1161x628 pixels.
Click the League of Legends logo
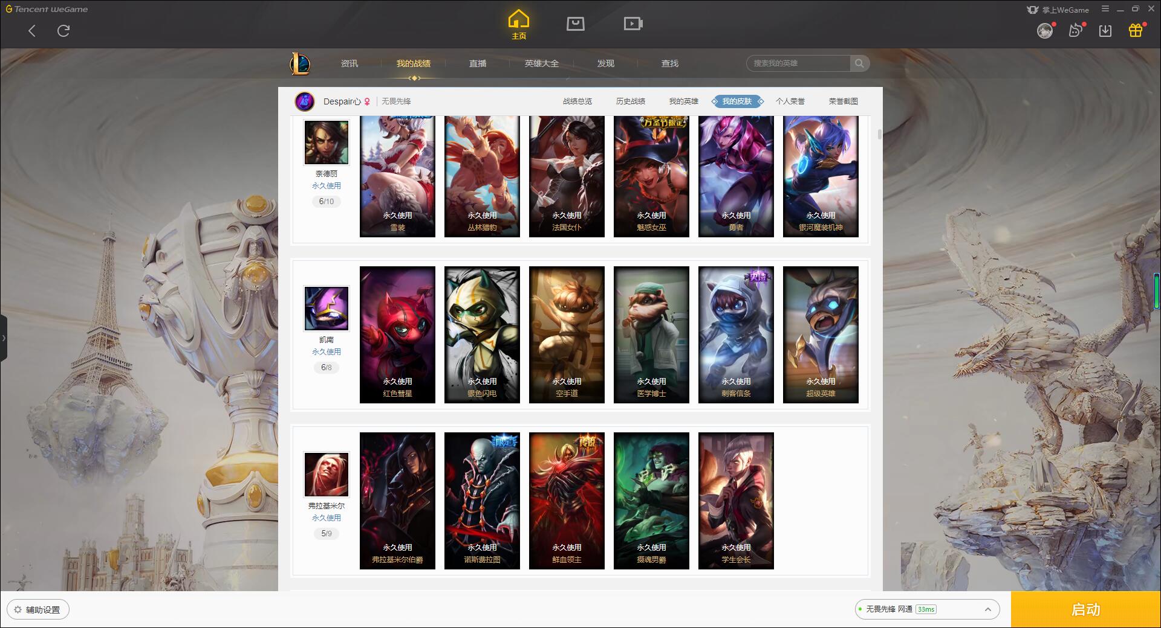tap(300, 63)
